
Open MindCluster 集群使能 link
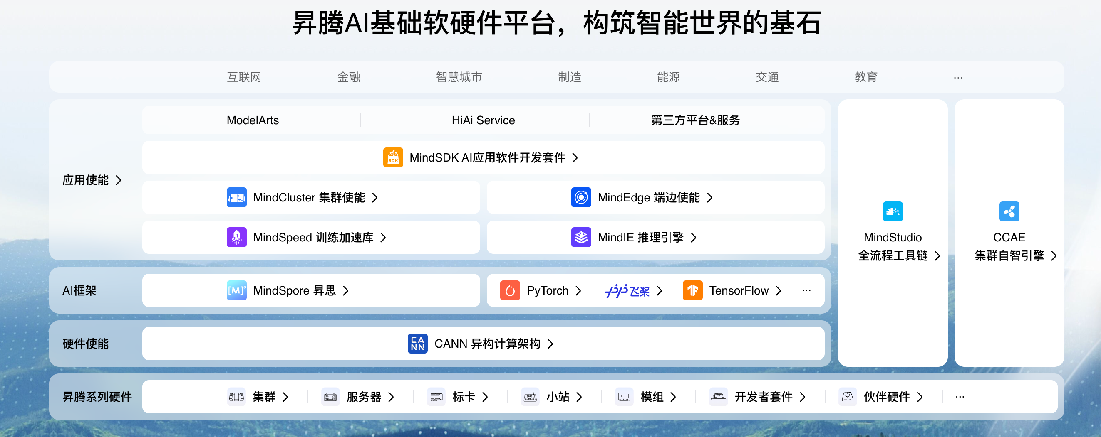click(309, 198)
